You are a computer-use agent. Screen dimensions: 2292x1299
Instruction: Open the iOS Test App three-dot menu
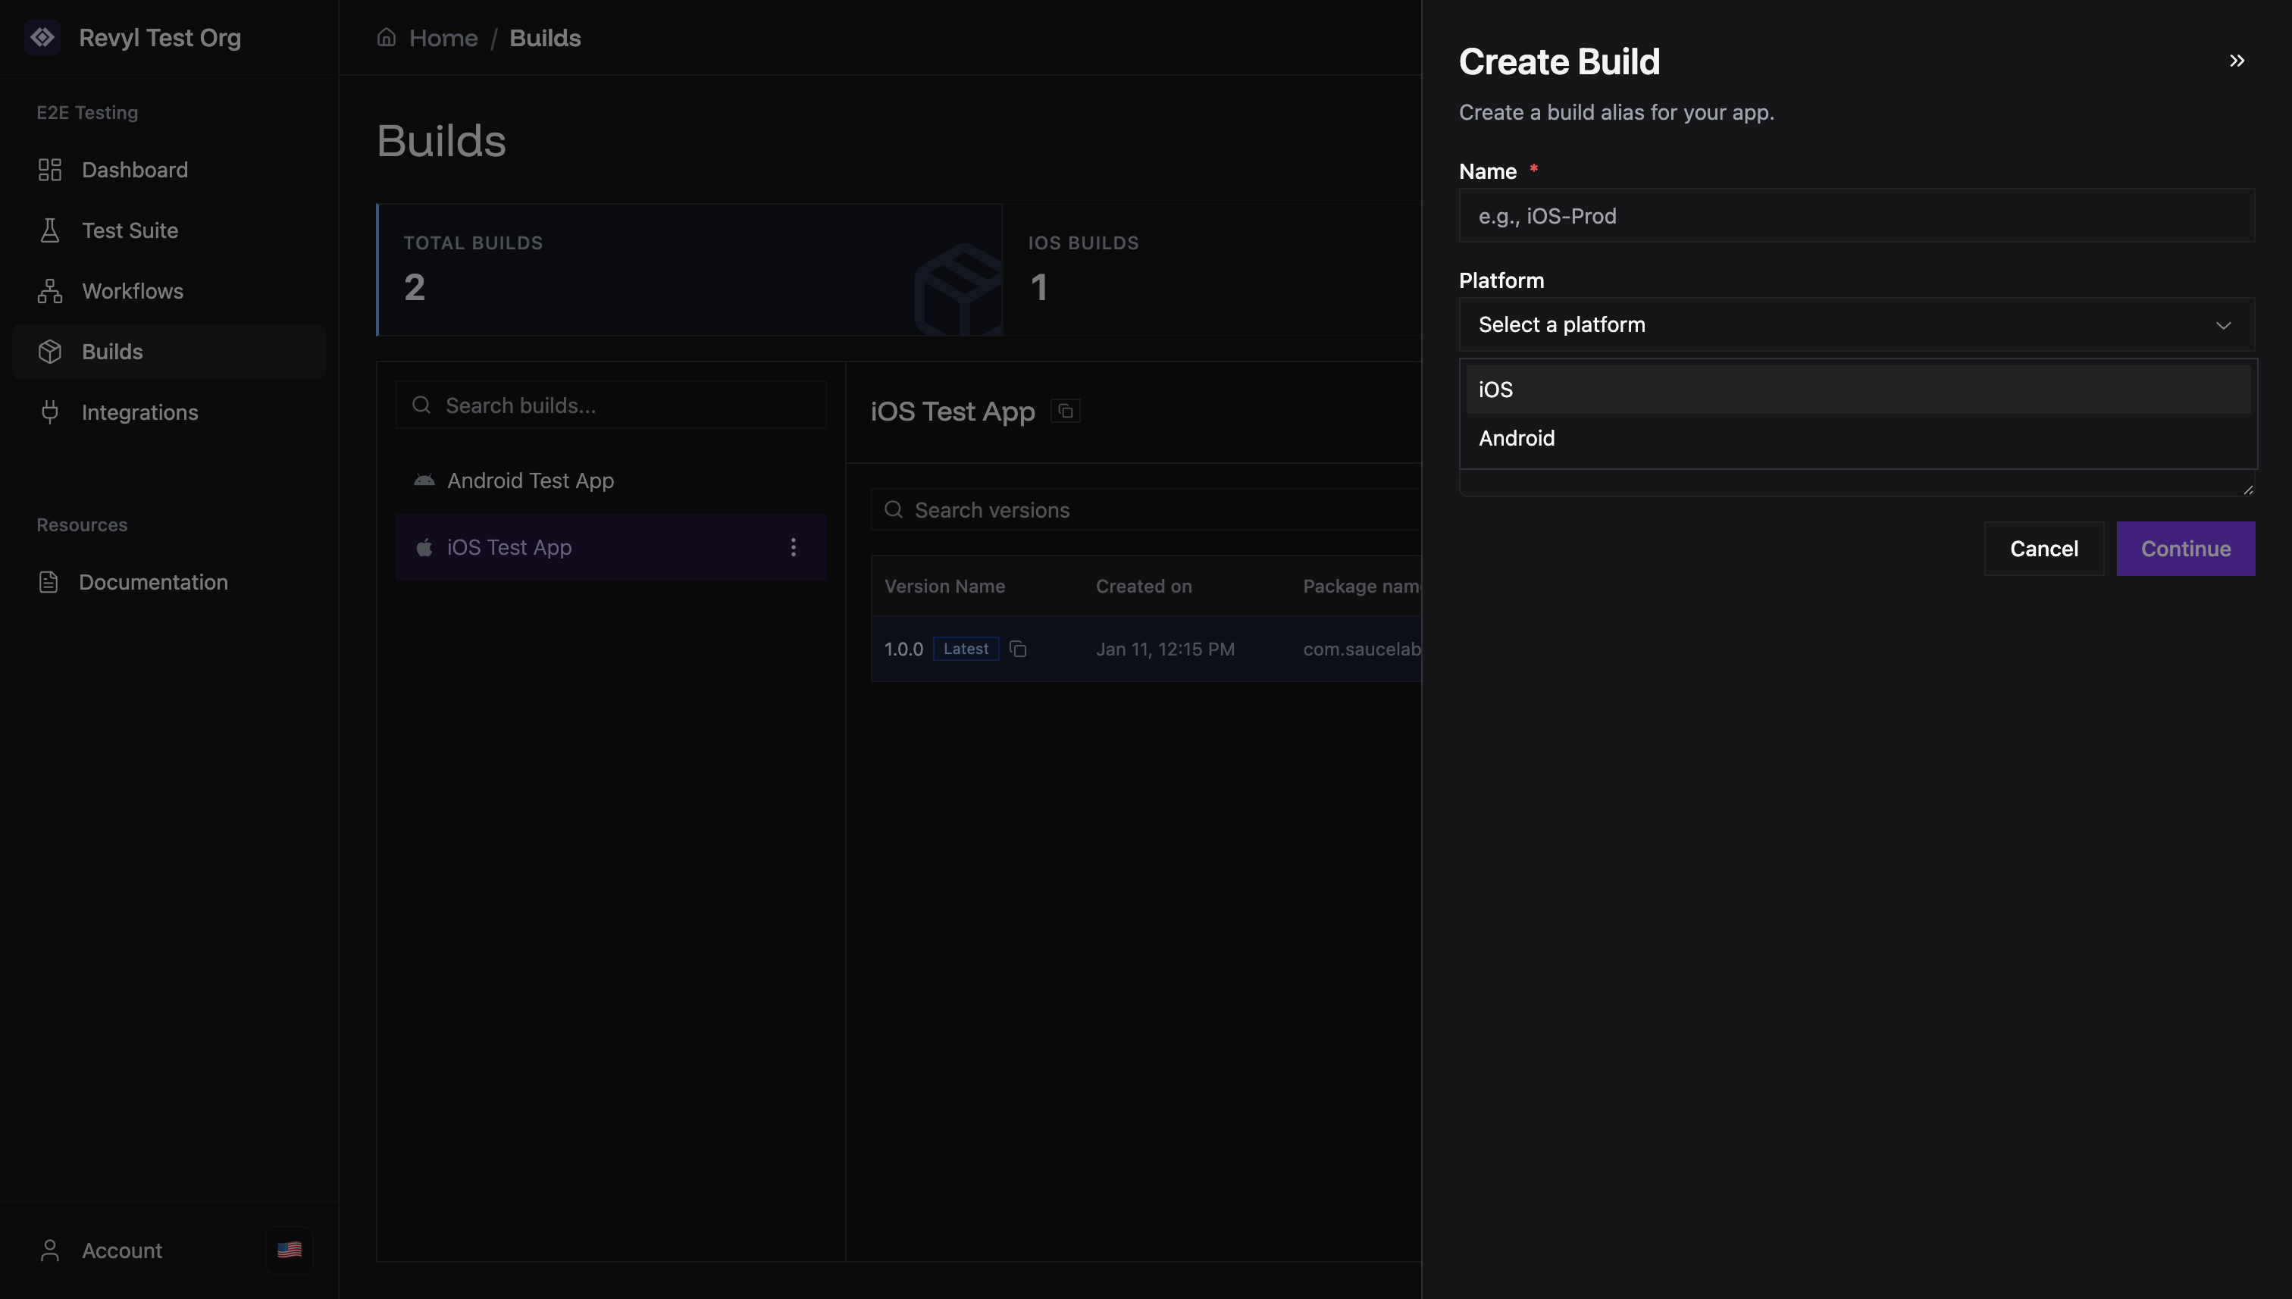[x=793, y=547]
